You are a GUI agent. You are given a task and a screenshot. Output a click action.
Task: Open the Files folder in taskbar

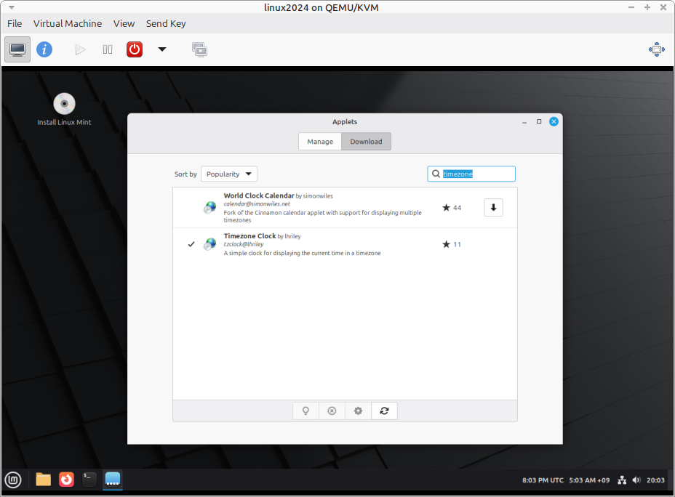point(43,480)
